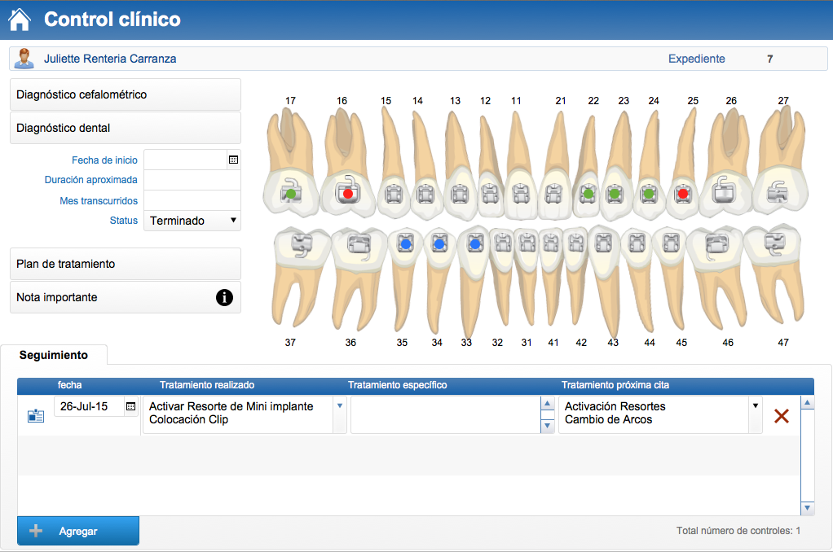Open the Plan de tratamiento section
This screenshot has height=552, width=833.
click(125, 264)
